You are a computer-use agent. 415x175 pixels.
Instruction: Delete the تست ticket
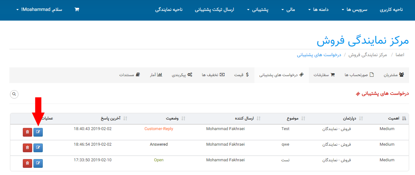click(27, 163)
